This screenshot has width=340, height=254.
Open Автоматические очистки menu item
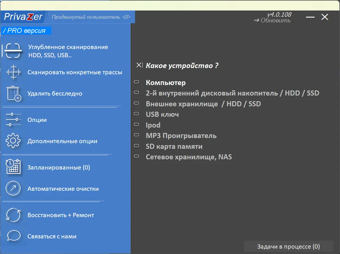(x=63, y=189)
